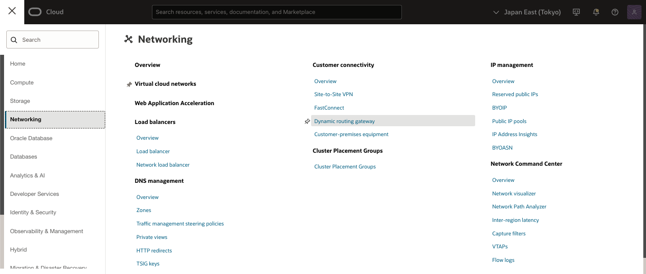Open Web Application Acceleration
646x274 pixels.
click(174, 103)
